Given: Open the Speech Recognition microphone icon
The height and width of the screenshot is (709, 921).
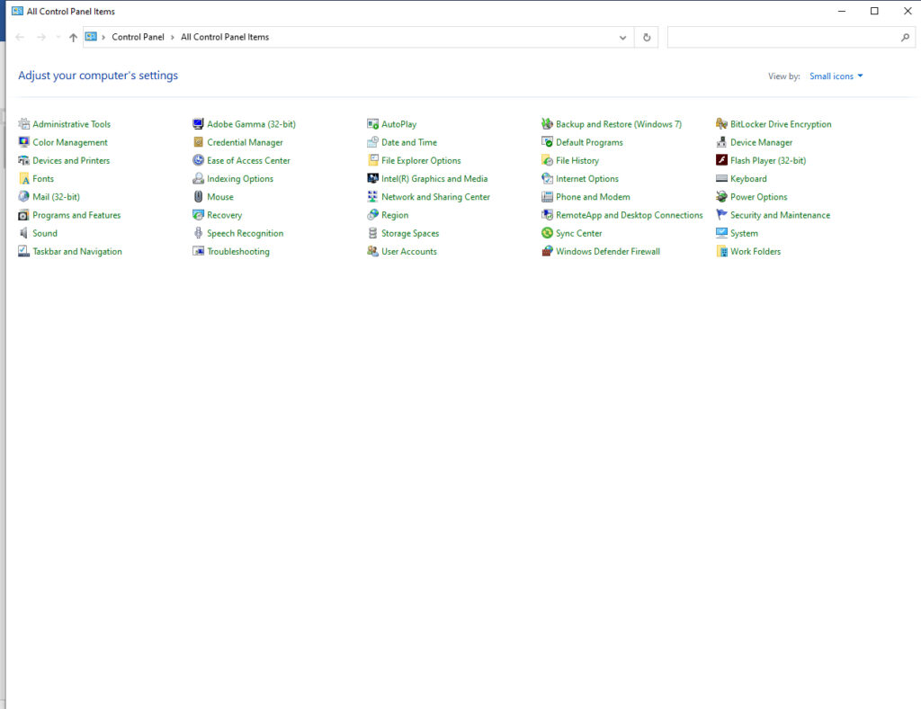Looking at the screenshot, I should 198,233.
